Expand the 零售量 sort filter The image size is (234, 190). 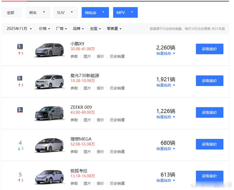coord(114,29)
